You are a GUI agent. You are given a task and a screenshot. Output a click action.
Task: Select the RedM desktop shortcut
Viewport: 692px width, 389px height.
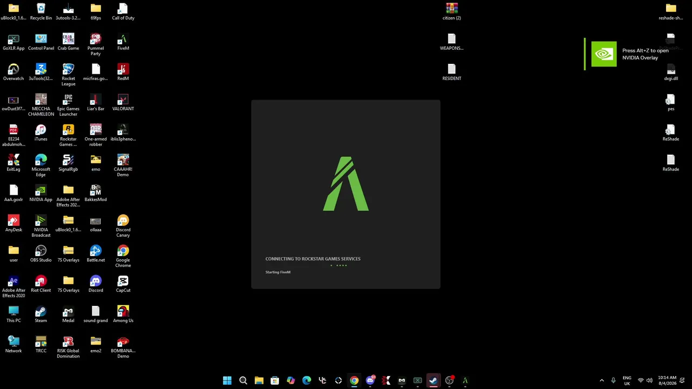tap(123, 72)
